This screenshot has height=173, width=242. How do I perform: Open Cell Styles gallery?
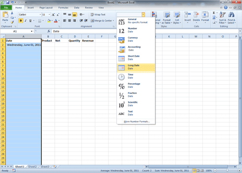point(177,18)
